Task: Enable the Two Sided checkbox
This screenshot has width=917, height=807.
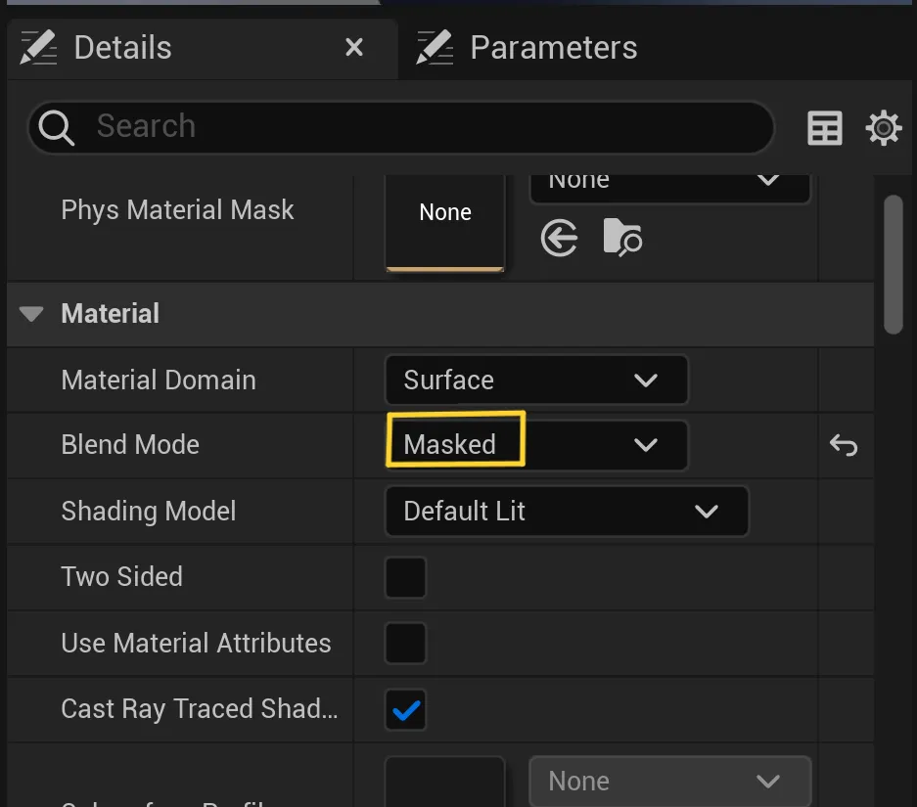Action: click(405, 577)
